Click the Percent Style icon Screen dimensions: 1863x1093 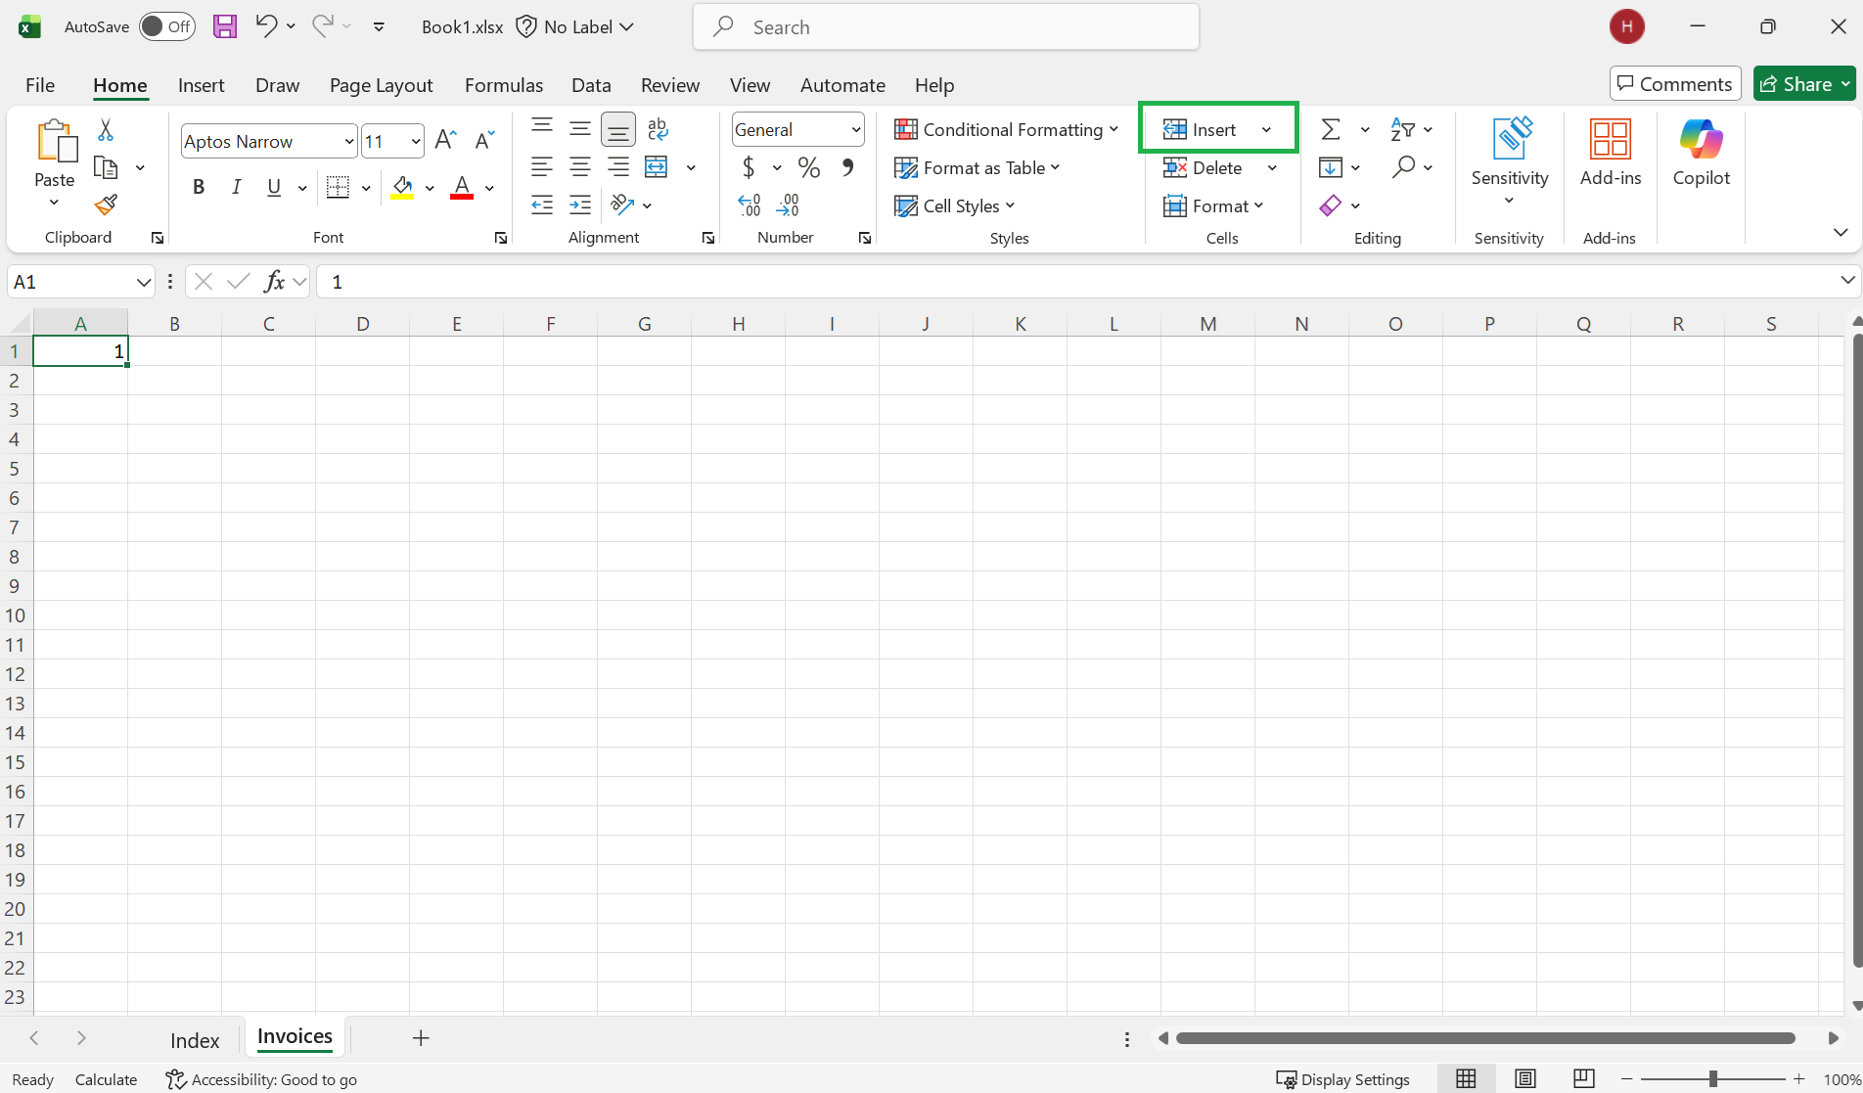click(809, 167)
